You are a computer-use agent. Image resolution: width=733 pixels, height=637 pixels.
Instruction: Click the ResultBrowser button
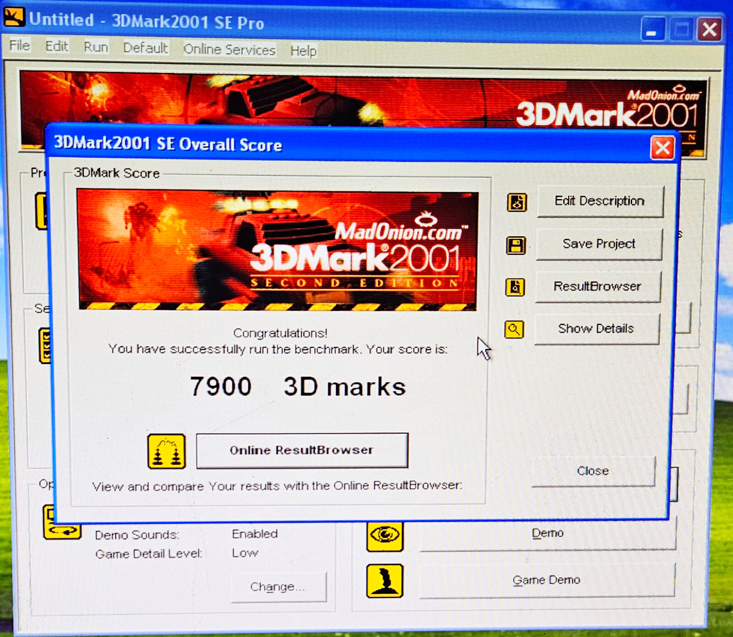(598, 287)
